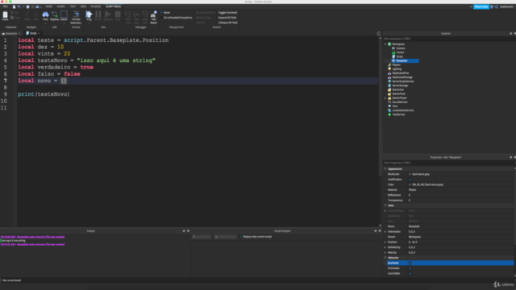The height and width of the screenshot is (290, 516).
Task: Click Collapse All Folds action
Action: pyautogui.click(x=227, y=23)
